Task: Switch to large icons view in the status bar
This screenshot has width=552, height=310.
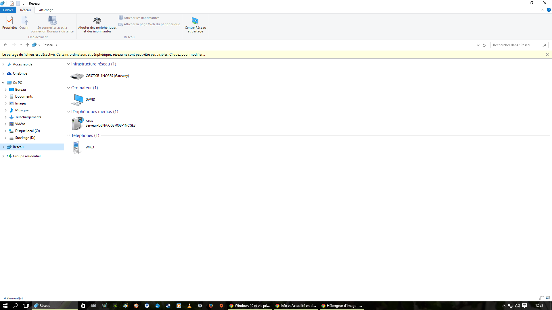Action: tap(548, 298)
